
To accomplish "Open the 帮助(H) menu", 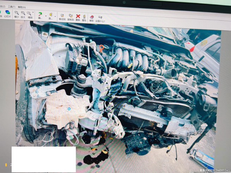I will 22,7.
